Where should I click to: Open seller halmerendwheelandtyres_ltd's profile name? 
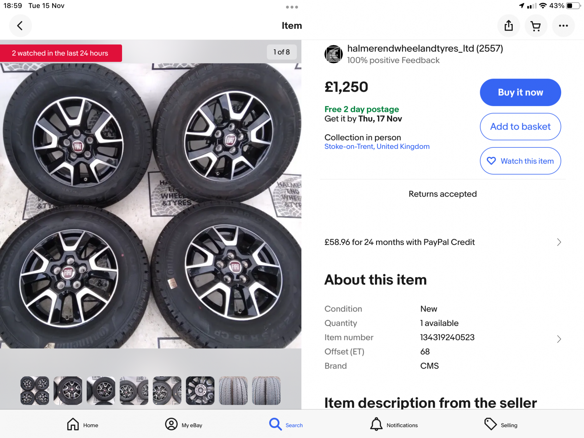[425, 48]
